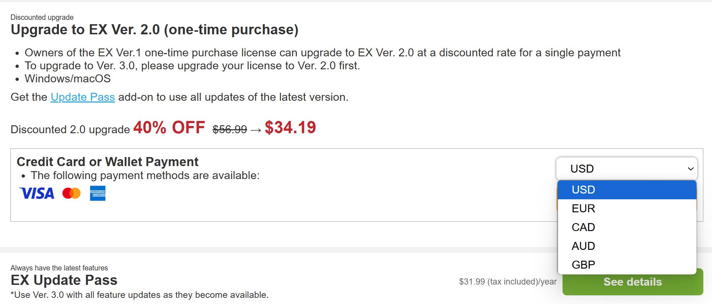Click the red $34.19 discounted price
Screen dimensions: 712x304
point(290,127)
